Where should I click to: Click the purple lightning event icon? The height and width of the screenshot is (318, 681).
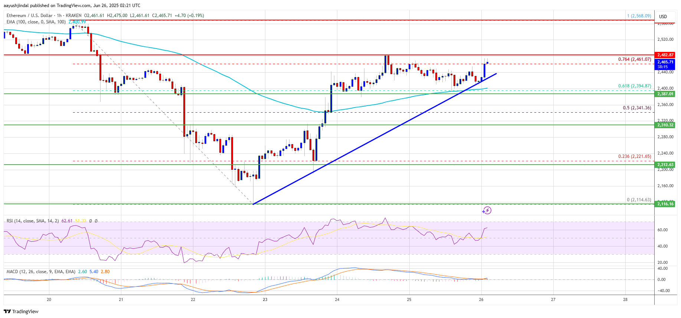[487, 211]
